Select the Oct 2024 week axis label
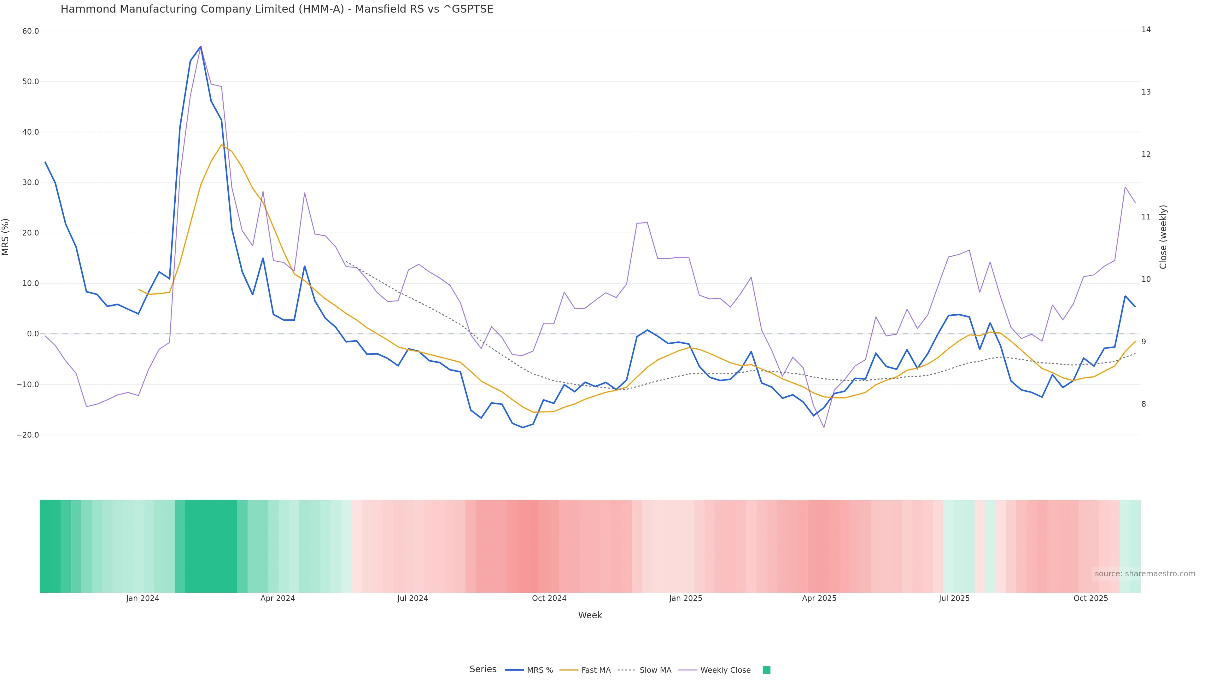Viewport: 1211px width, 681px height. [x=549, y=598]
